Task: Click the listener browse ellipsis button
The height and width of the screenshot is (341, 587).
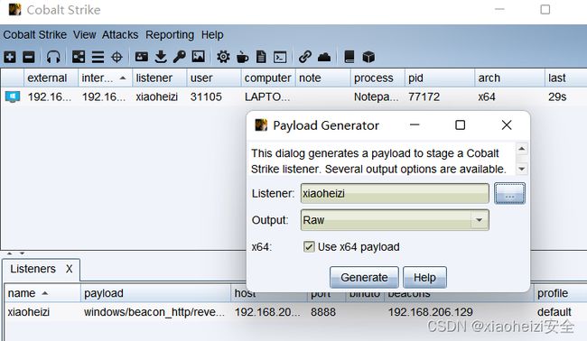Action: [x=509, y=193]
